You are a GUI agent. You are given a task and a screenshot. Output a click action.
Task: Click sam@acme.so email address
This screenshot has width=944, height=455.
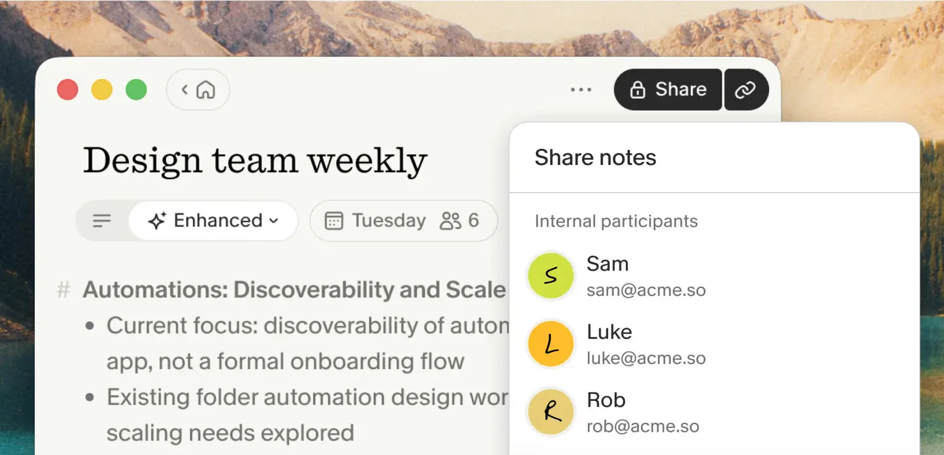click(x=646, y=290)
